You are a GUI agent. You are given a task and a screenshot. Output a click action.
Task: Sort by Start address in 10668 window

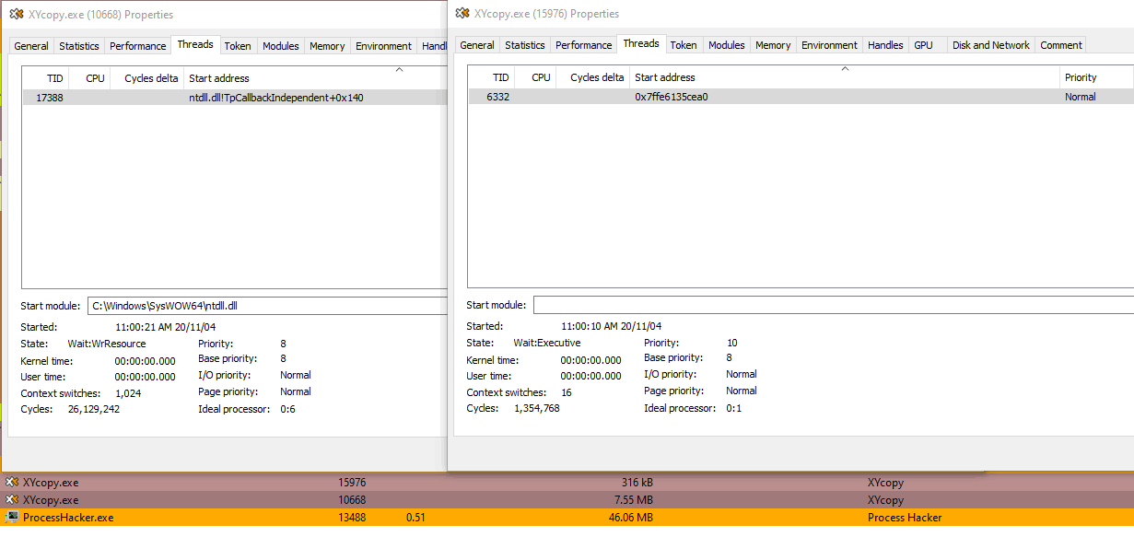click(x=219, y=78)
